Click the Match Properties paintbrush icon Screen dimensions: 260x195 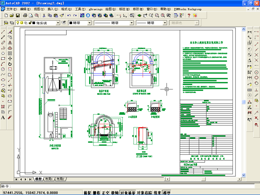[62, 16]
